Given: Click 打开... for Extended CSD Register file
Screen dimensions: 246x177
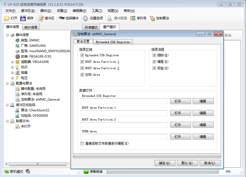Looking at the screenshot, I should [180, 101].
